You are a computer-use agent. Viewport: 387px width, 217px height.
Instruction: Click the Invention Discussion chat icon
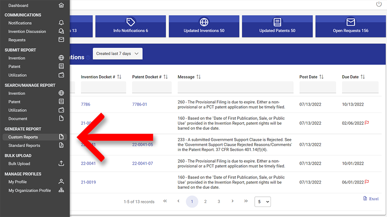[61, 31]
